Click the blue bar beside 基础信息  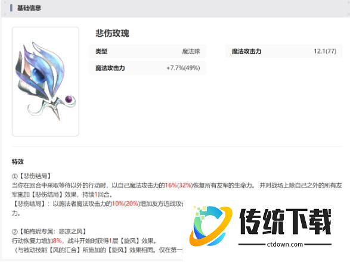[11, 8]
